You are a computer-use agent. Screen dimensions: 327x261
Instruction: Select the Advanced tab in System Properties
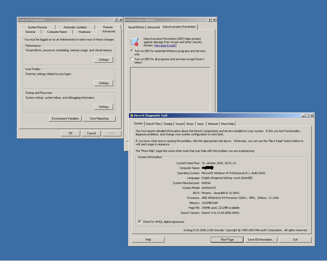[109, 31]
